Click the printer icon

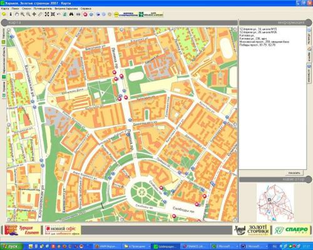tap(78, 14)
